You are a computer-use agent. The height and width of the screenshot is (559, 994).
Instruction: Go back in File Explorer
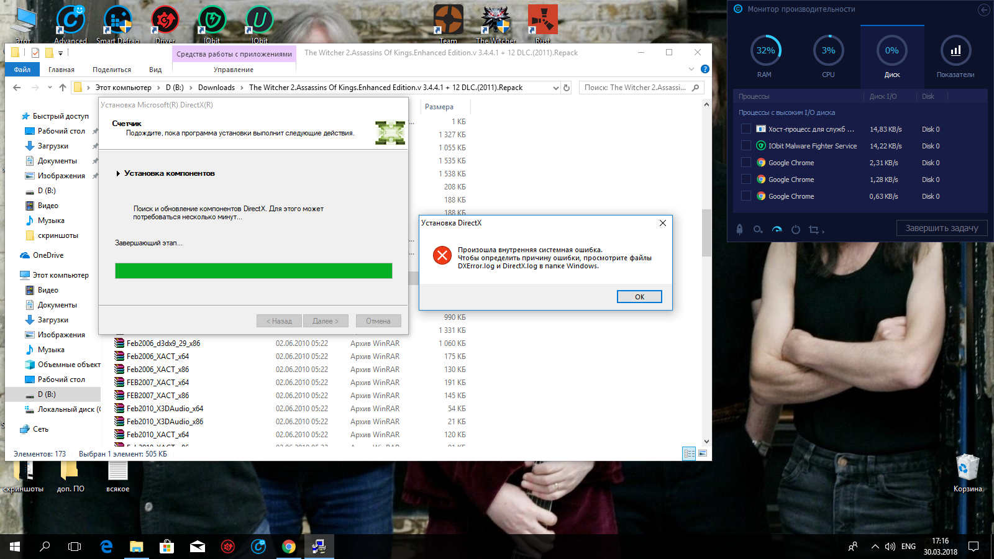17,88
